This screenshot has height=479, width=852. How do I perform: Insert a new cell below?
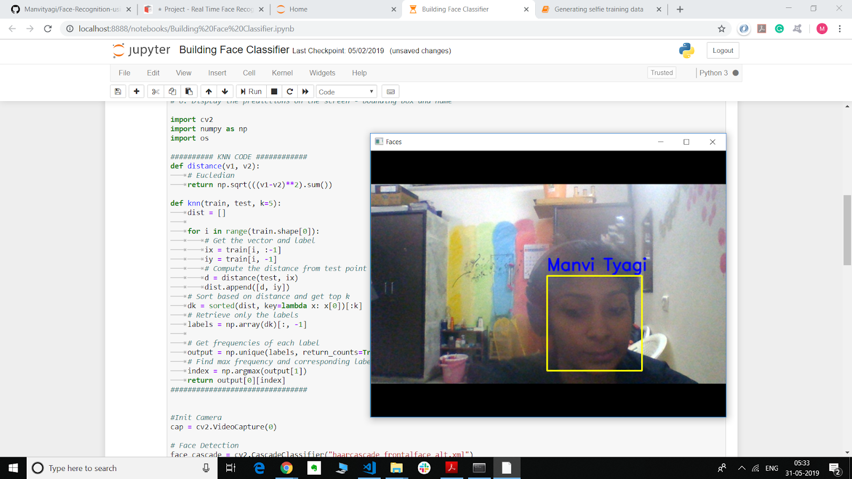click(136, 91)
